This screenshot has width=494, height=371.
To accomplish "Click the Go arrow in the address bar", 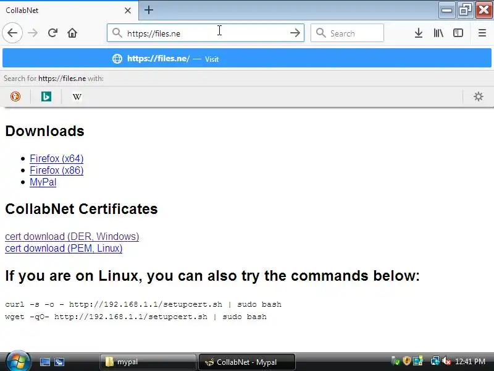I will pyautogui.click(x=295, y=33).
